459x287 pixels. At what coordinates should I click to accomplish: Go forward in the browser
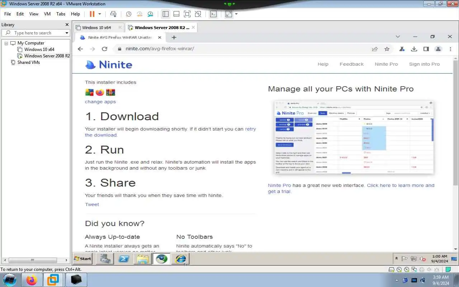click(93, 49)
